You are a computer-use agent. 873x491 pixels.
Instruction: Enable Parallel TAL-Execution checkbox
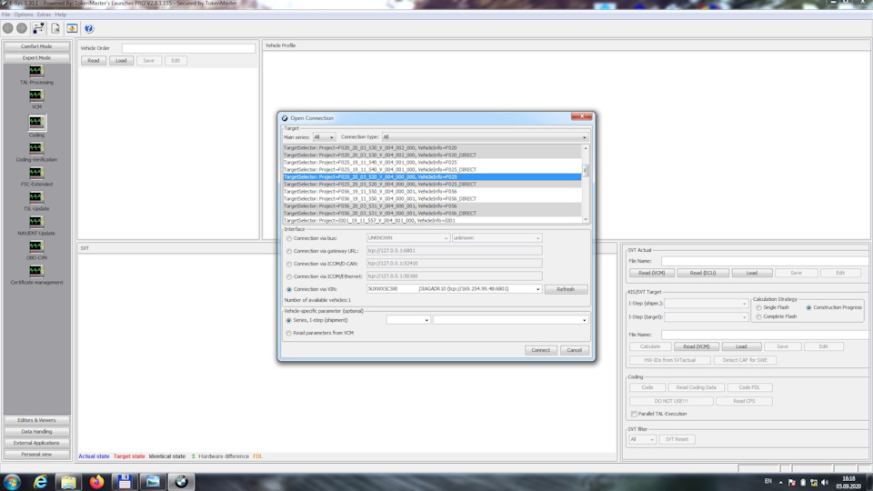pyautogui.click(x=634, y=415)
